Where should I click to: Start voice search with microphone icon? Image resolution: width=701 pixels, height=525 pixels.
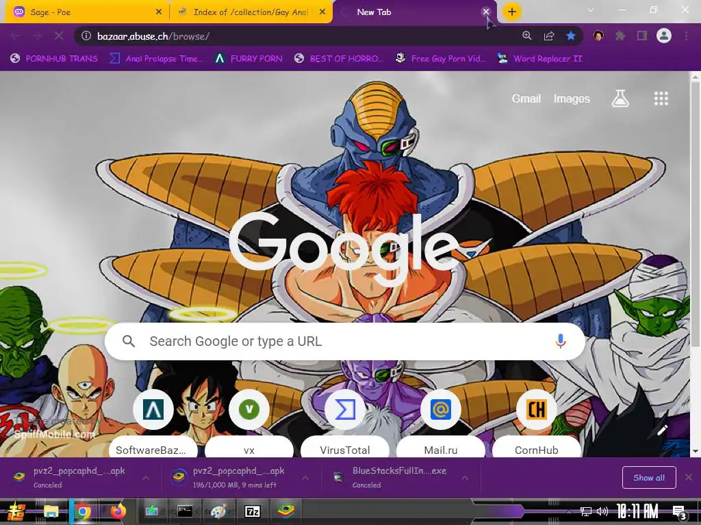pyautogui.click(x=560, y=341)
